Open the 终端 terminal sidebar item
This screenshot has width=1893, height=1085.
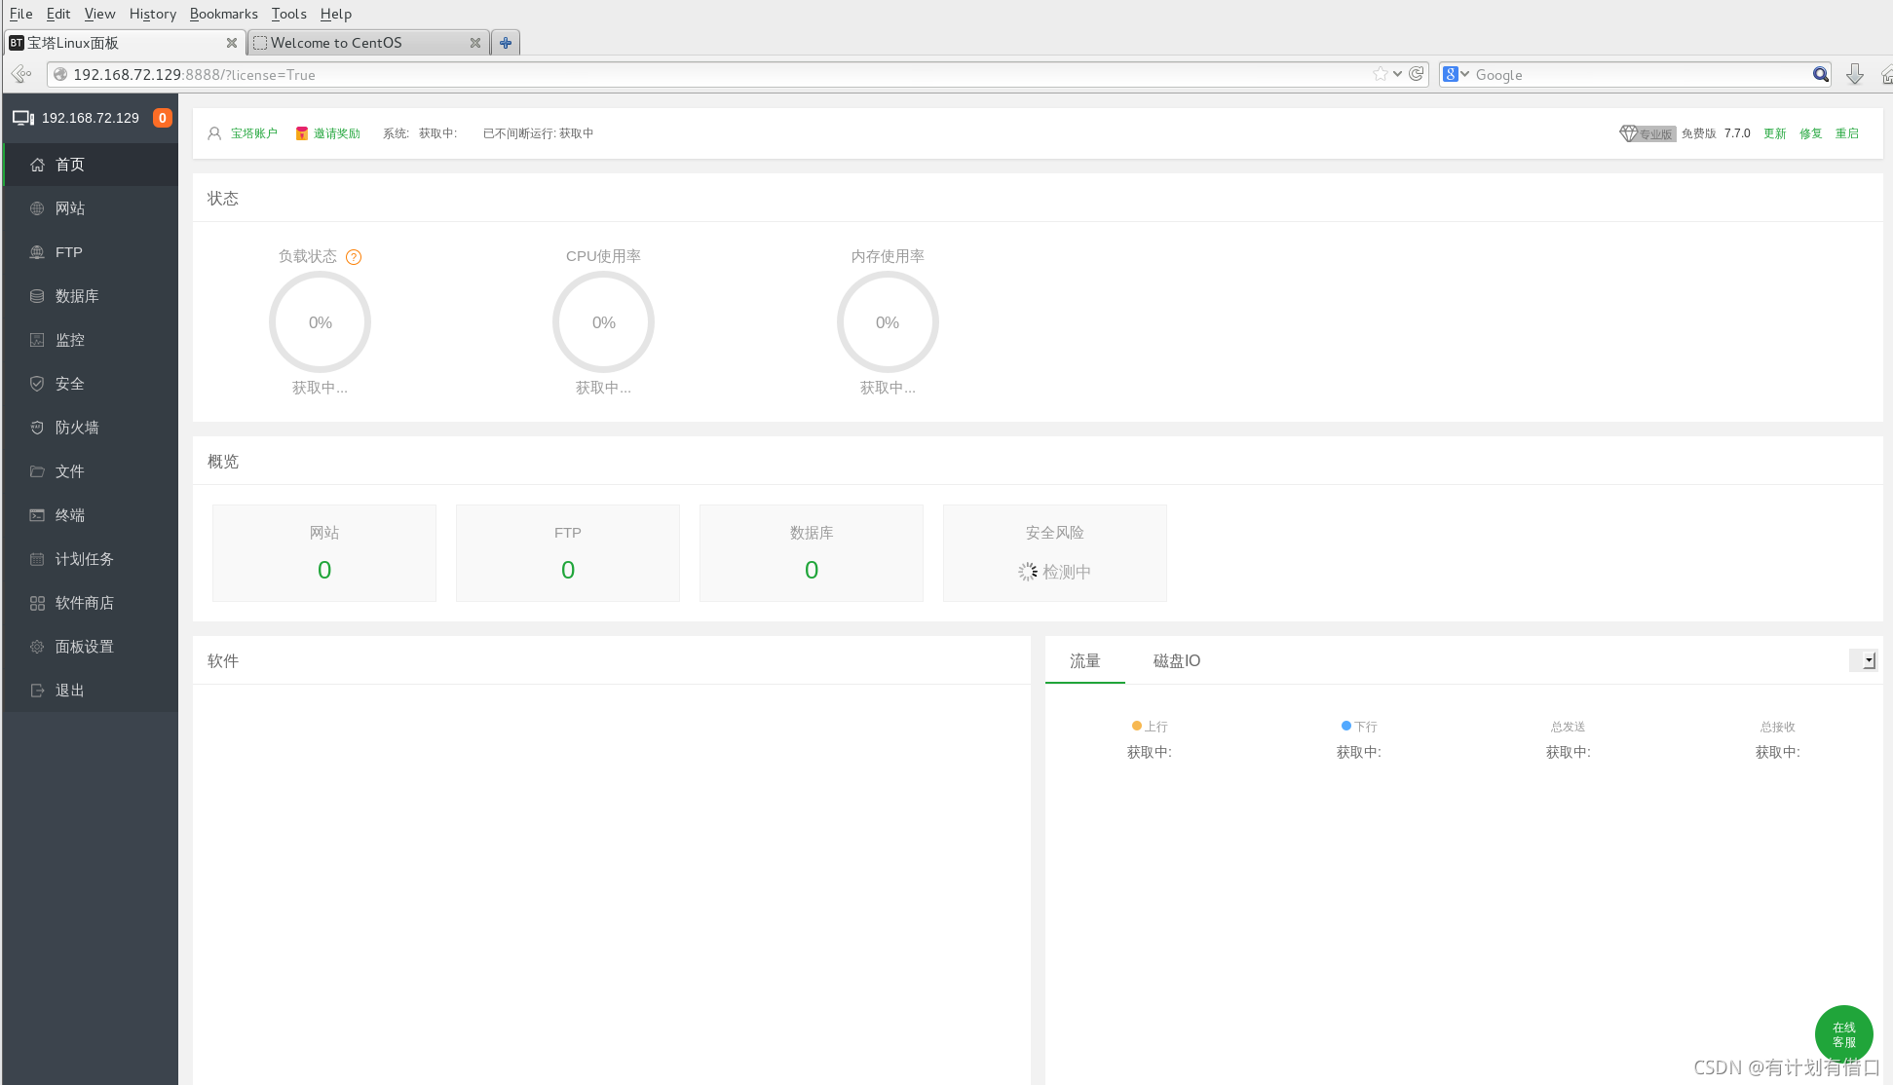pos(69,515)
